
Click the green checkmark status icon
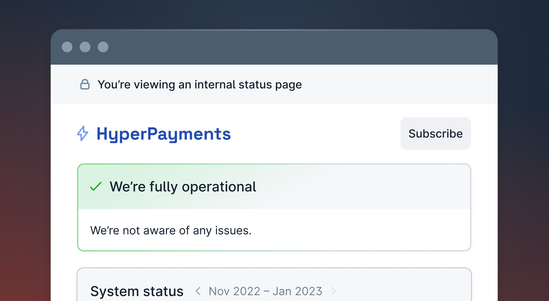[96, 187]
